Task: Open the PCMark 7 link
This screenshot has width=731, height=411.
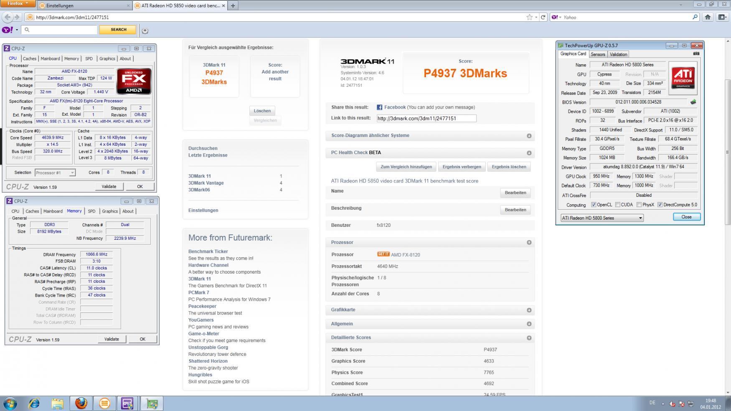Action: click(x=199, y=292)
